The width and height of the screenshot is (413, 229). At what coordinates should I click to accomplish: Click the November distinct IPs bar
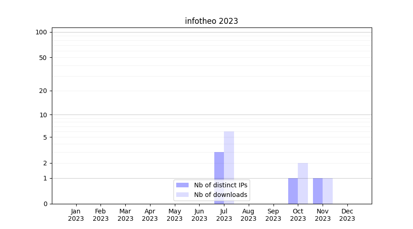(318, 191)
